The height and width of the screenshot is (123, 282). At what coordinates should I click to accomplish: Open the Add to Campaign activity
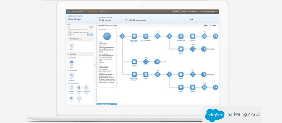pyautogui.click(x=146, y=36)
